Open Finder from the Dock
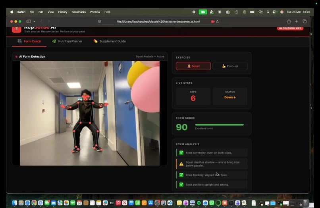This screenshot has width=320, height=208. 14,203
